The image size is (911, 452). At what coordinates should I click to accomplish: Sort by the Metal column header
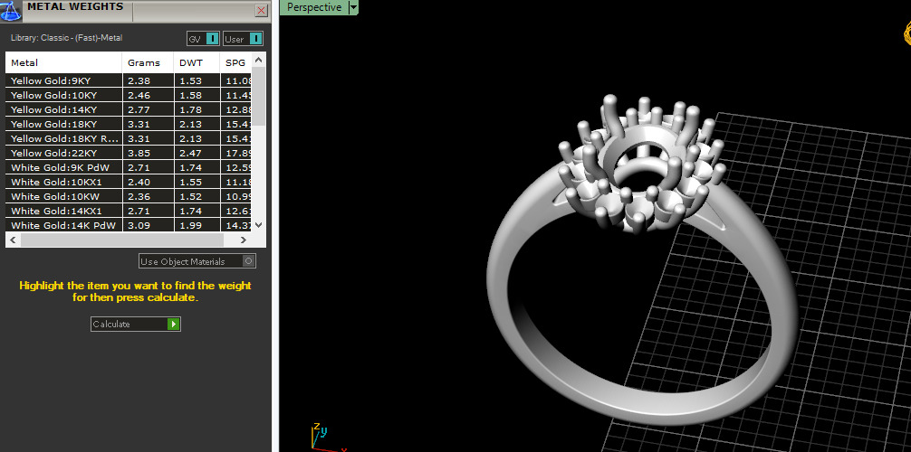click(x=64, y=62)
